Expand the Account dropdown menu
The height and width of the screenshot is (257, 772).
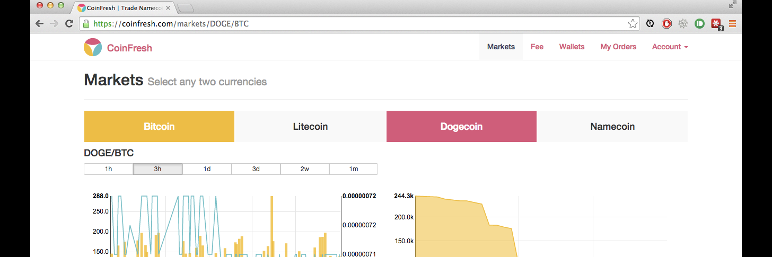pyautogui.click(x=670, y=47)
